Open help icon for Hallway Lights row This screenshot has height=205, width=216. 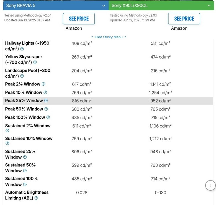point(22,49)
